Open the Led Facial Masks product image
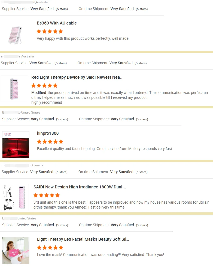 [16, 250]
